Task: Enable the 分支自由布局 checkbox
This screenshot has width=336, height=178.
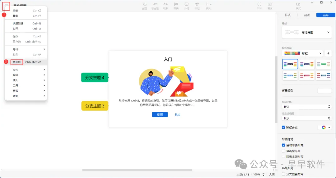Action: 283,174
